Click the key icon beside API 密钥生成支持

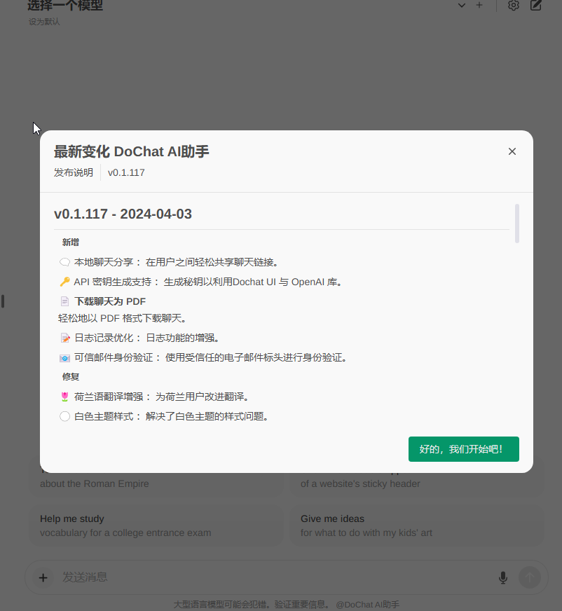[x=64, y=282]
